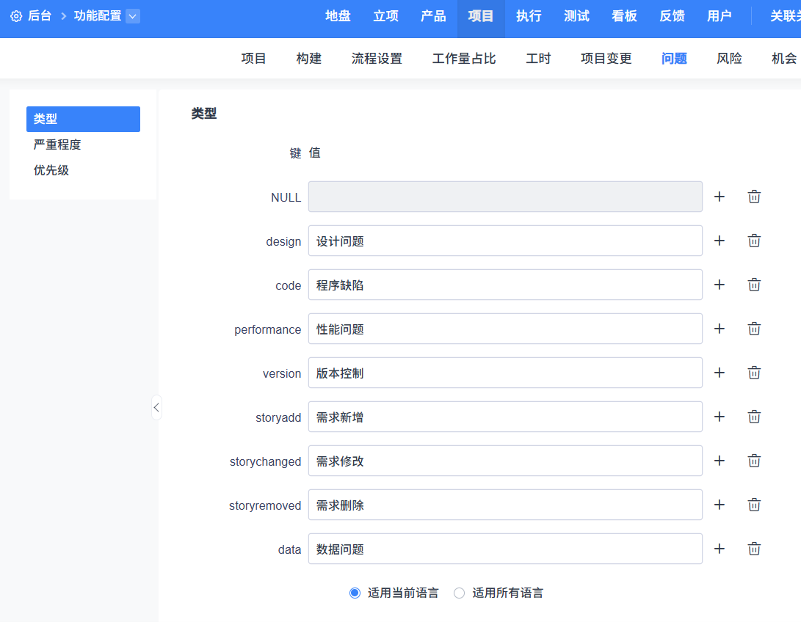Add a new row after storyadd

point(720,417)
